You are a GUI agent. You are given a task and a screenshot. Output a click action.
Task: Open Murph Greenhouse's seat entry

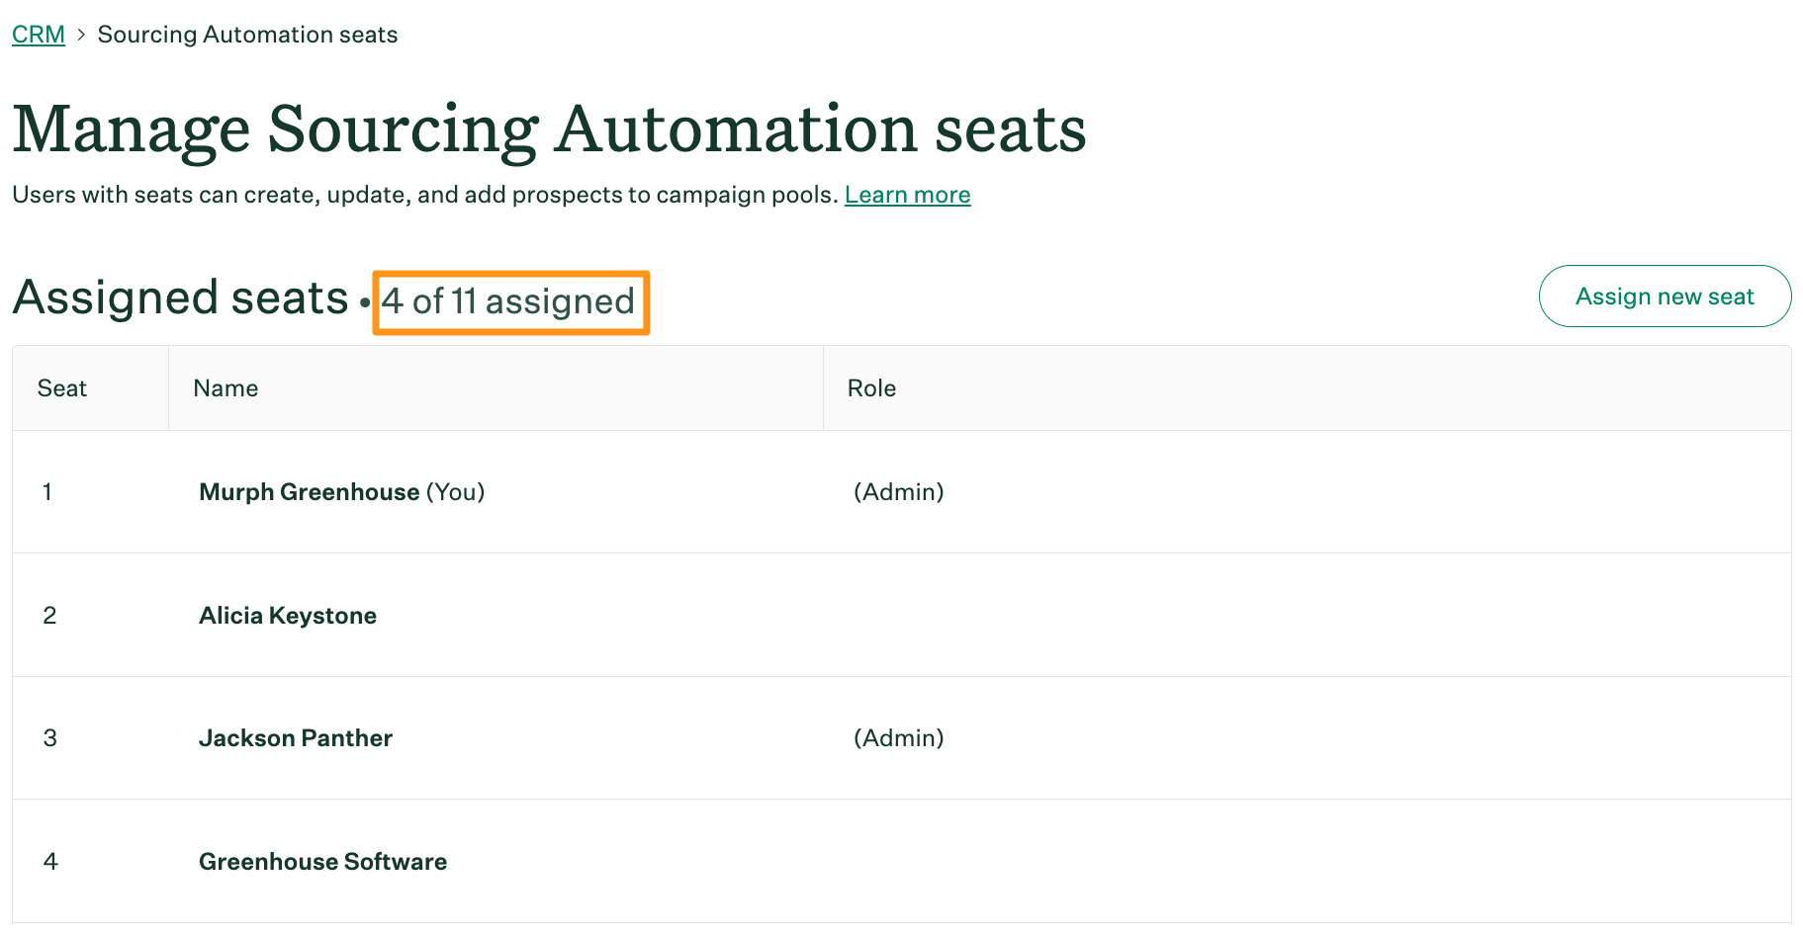click(x=308, y=491)
